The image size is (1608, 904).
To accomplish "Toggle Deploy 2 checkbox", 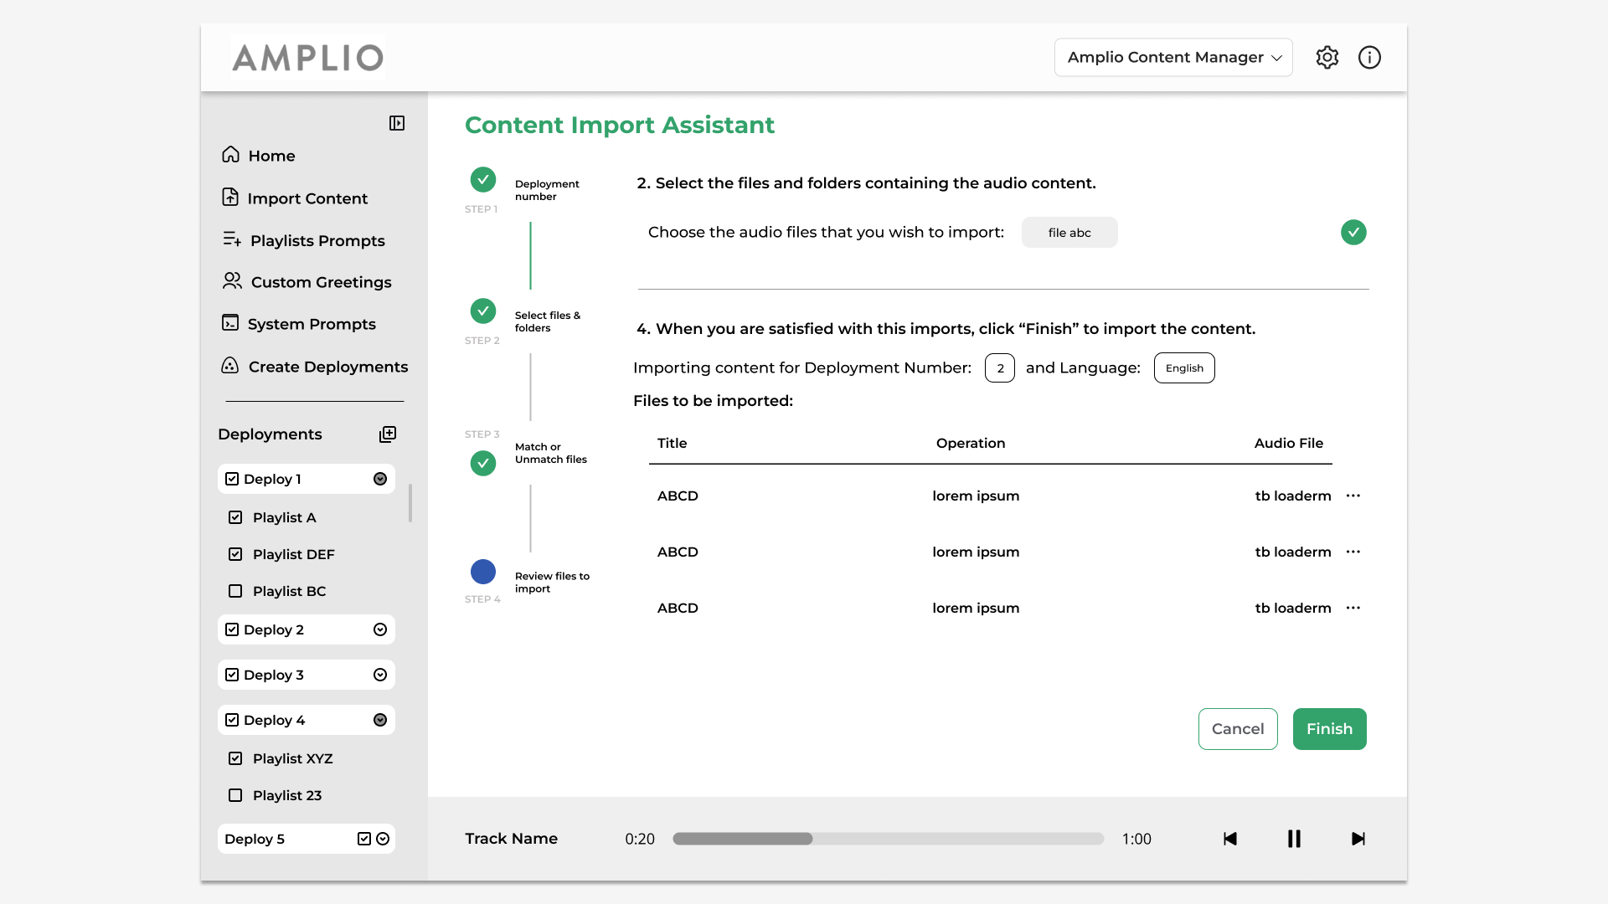I will (x=232, y=629).
